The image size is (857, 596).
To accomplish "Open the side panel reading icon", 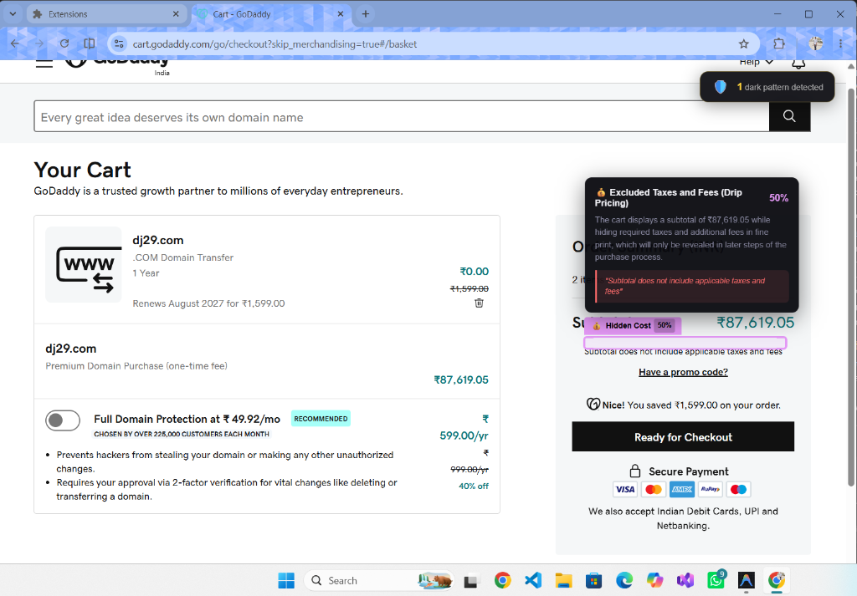I will click(89, 43).
